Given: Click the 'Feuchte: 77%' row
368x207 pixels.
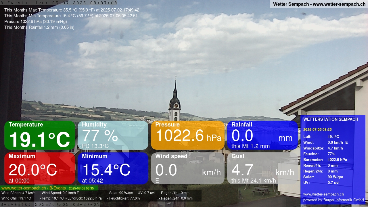Looking at the screenshot, I should click(319, 154).
